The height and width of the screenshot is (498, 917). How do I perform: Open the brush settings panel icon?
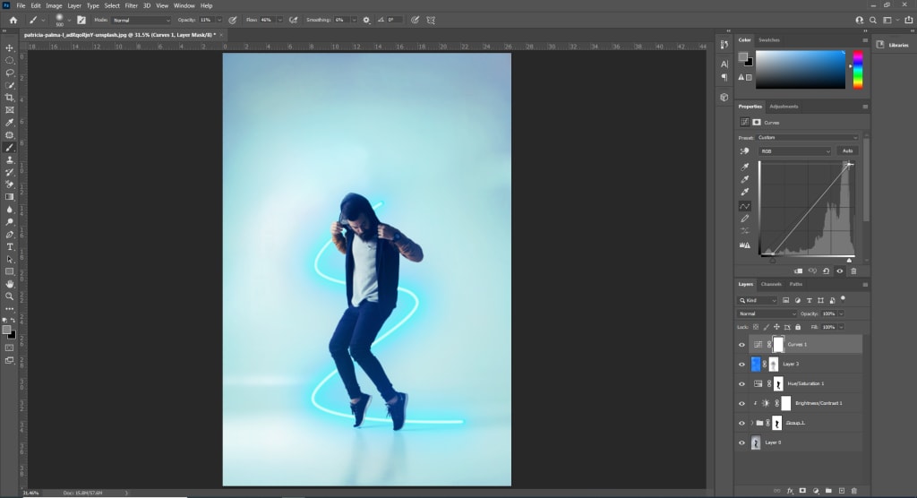point(81,20)
